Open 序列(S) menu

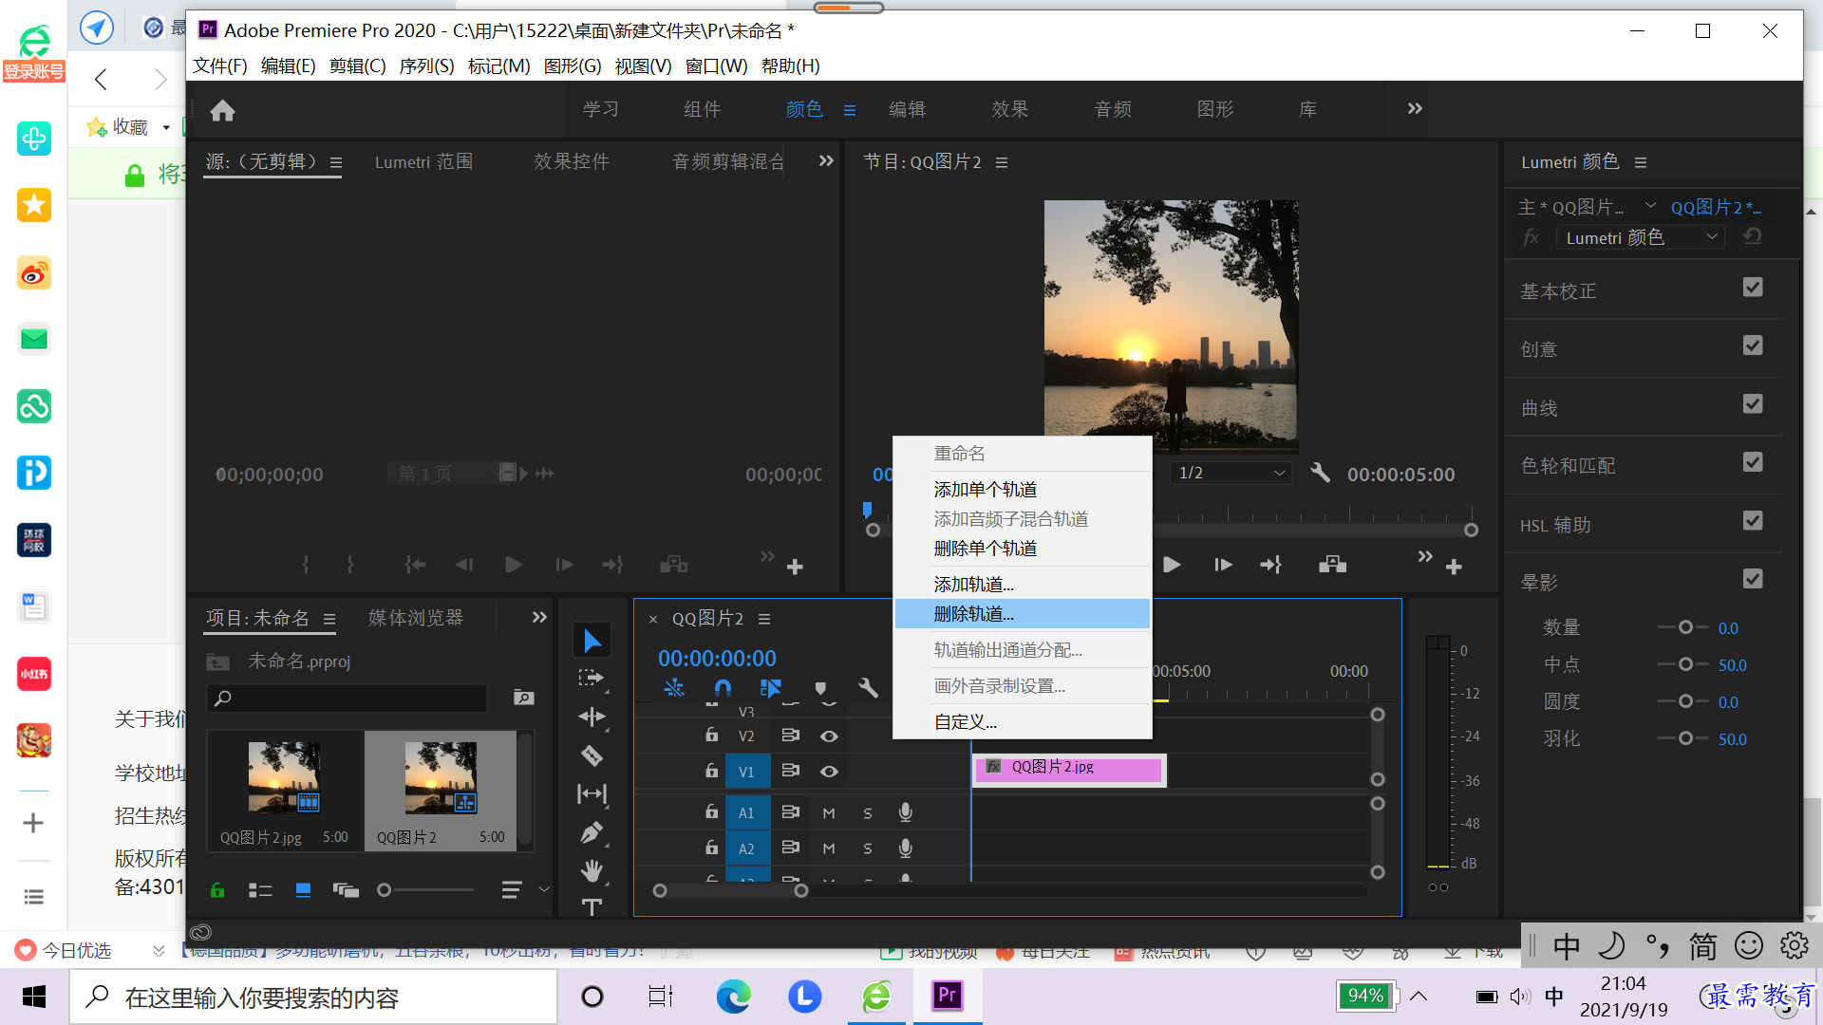coord(426,65)
